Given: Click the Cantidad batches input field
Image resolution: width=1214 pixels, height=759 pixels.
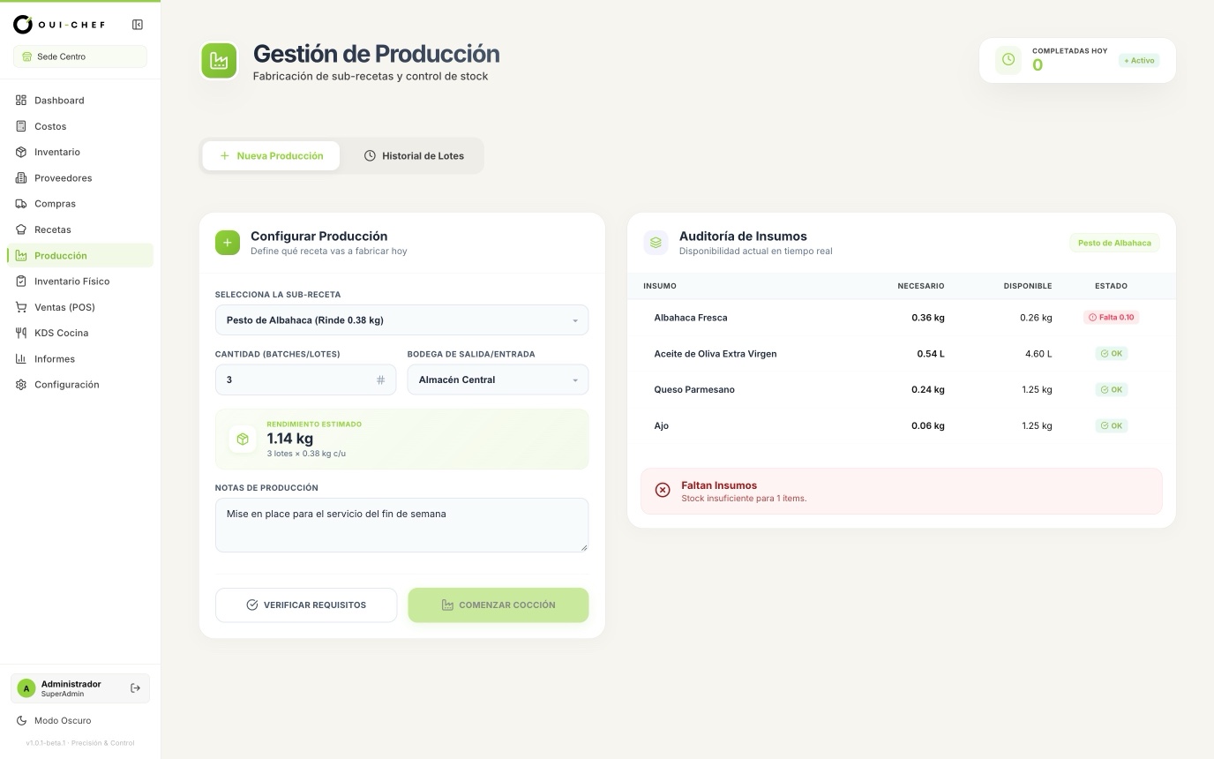Looking at the screenshot, I should click(x=305, y=379).
